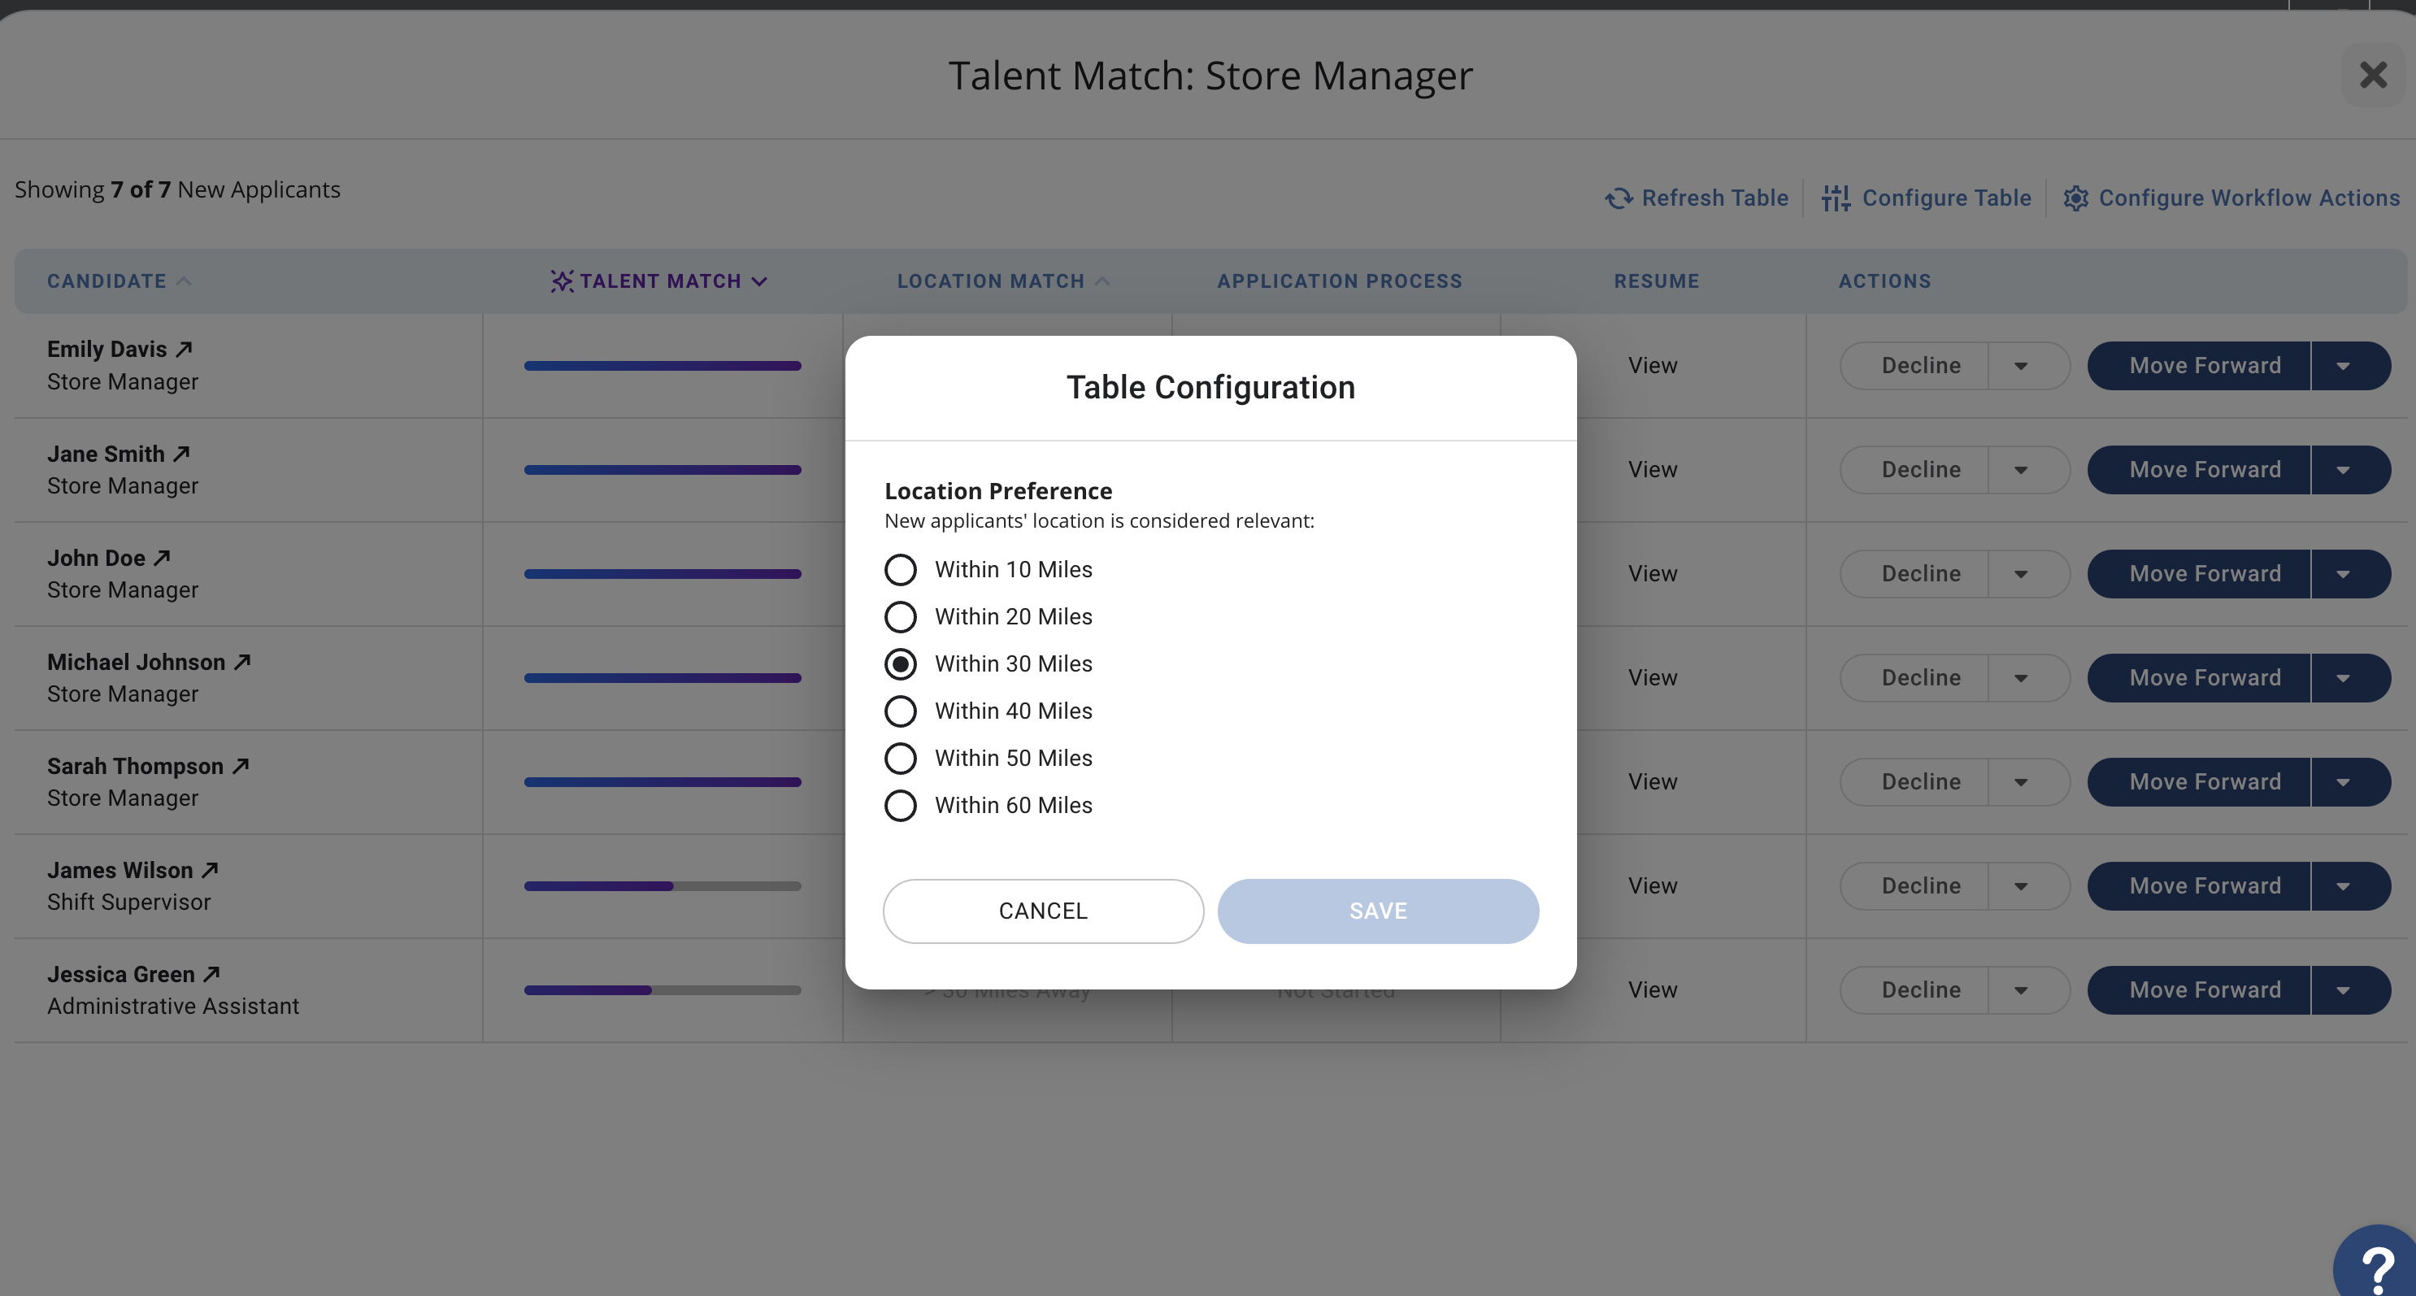Expand Move Forward dropdown for Jessica Green
Image resolution: width=2416 pixels, height=1296 pixels.
pos(2343,990)
